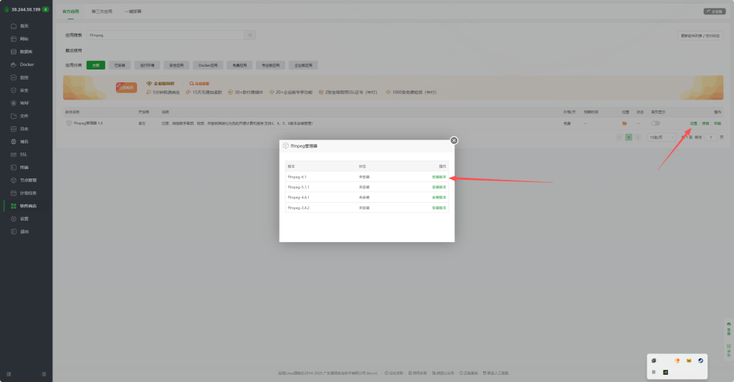Go to next page arrow in pagination
The image size is (734, 382).
[637, 136]
